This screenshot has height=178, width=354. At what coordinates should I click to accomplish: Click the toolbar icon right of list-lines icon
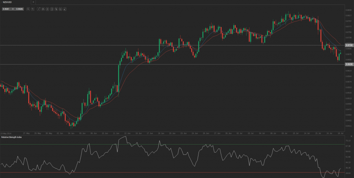[52, 9]
